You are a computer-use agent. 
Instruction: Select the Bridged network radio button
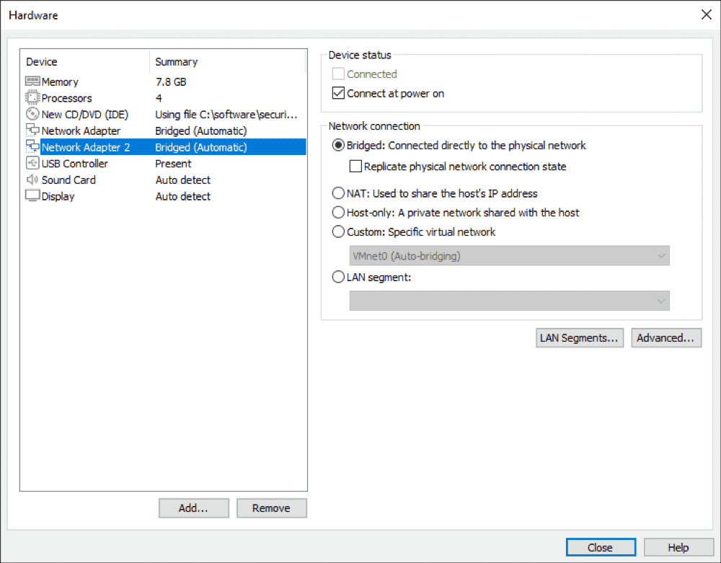coord(338,145)
